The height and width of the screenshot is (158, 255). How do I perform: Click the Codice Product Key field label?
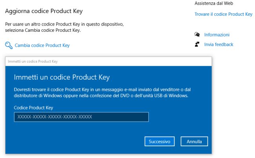coord(33,107)
